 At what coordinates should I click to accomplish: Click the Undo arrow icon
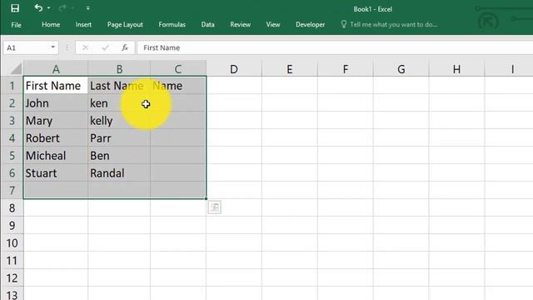pyautogui.click(x=38, y=7)
